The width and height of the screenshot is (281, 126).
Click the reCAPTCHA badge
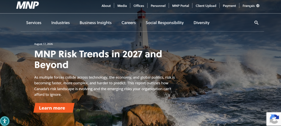[x=274, y=119]
